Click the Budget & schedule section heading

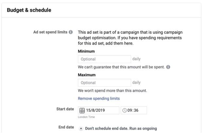(29, 10)
